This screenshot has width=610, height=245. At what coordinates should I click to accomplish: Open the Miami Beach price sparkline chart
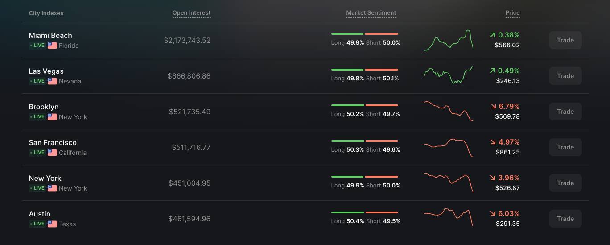449,40
